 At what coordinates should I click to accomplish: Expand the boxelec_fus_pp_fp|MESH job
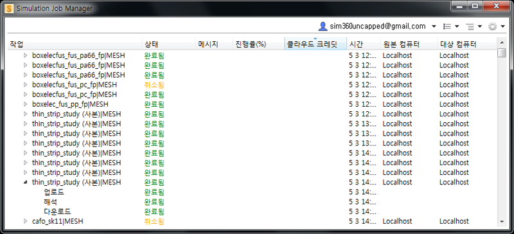26,104
